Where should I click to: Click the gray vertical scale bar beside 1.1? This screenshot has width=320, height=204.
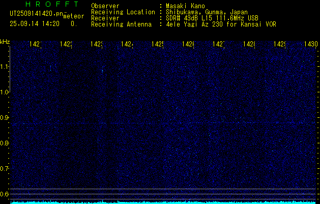point(10,69)
